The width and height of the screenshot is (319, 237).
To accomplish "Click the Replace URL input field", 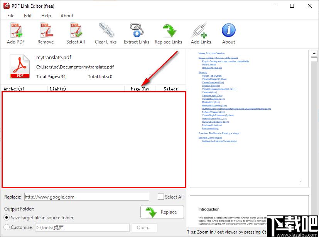I will tap(87, 197).
